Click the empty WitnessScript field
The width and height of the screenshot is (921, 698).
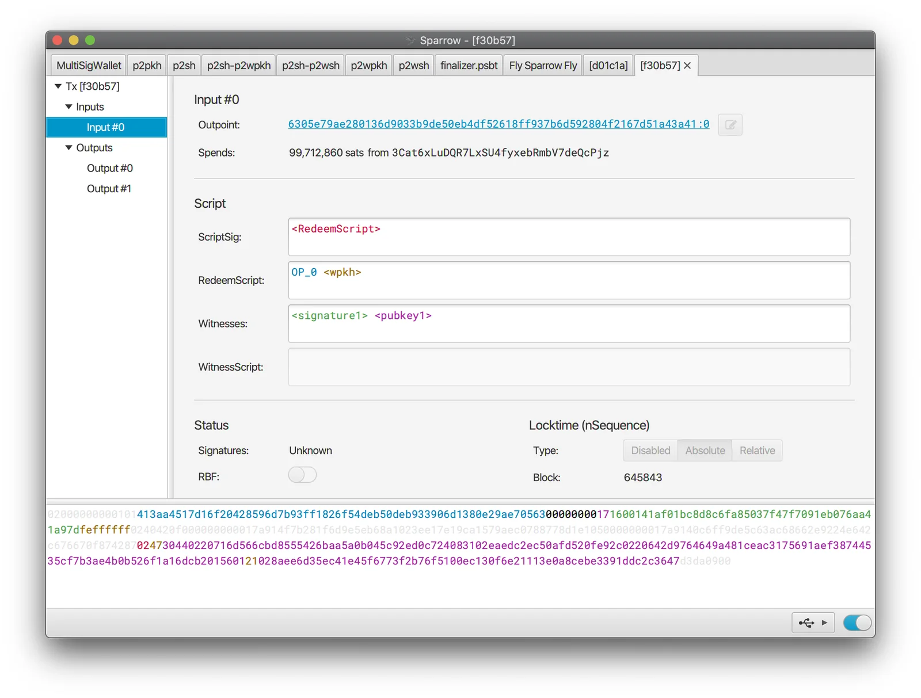(569, 367)
